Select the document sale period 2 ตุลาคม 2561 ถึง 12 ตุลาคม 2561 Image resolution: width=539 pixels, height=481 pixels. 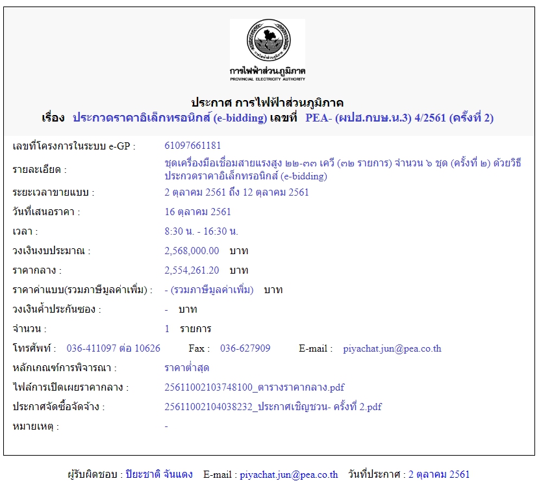click(x=236, y=192)
